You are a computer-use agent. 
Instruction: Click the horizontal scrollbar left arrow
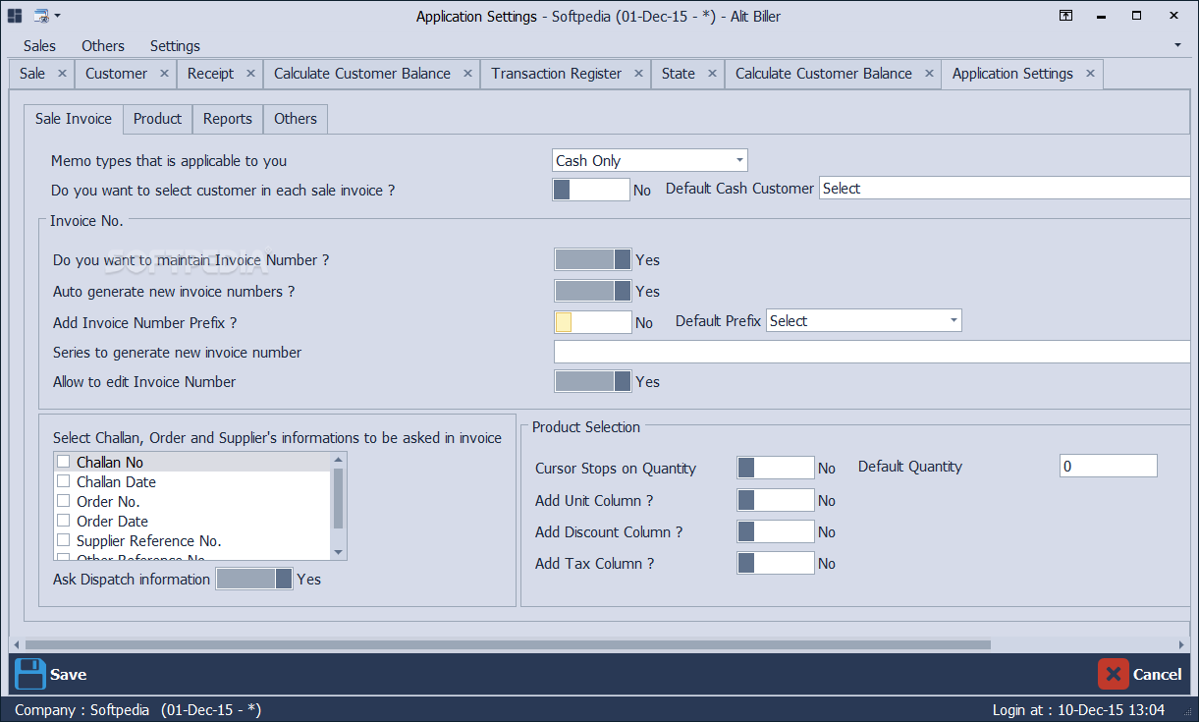coord(17,644)
